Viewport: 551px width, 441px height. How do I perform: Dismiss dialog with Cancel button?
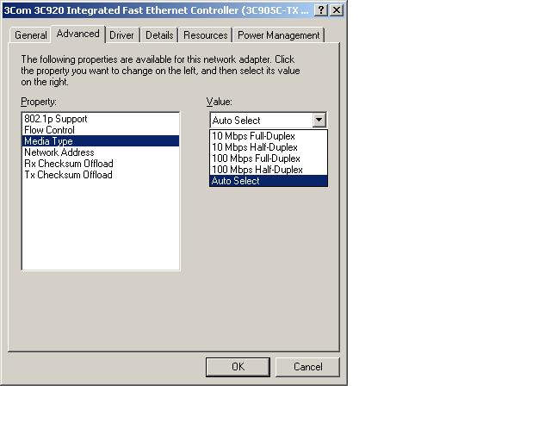(307, 367)
